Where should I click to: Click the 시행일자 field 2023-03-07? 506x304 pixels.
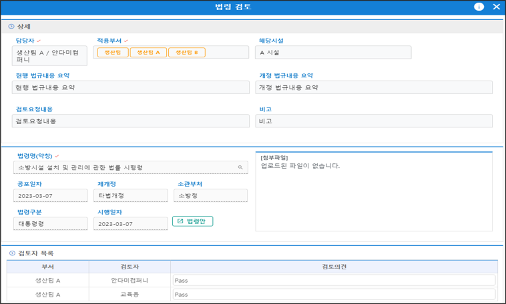(x=131, y=223)
